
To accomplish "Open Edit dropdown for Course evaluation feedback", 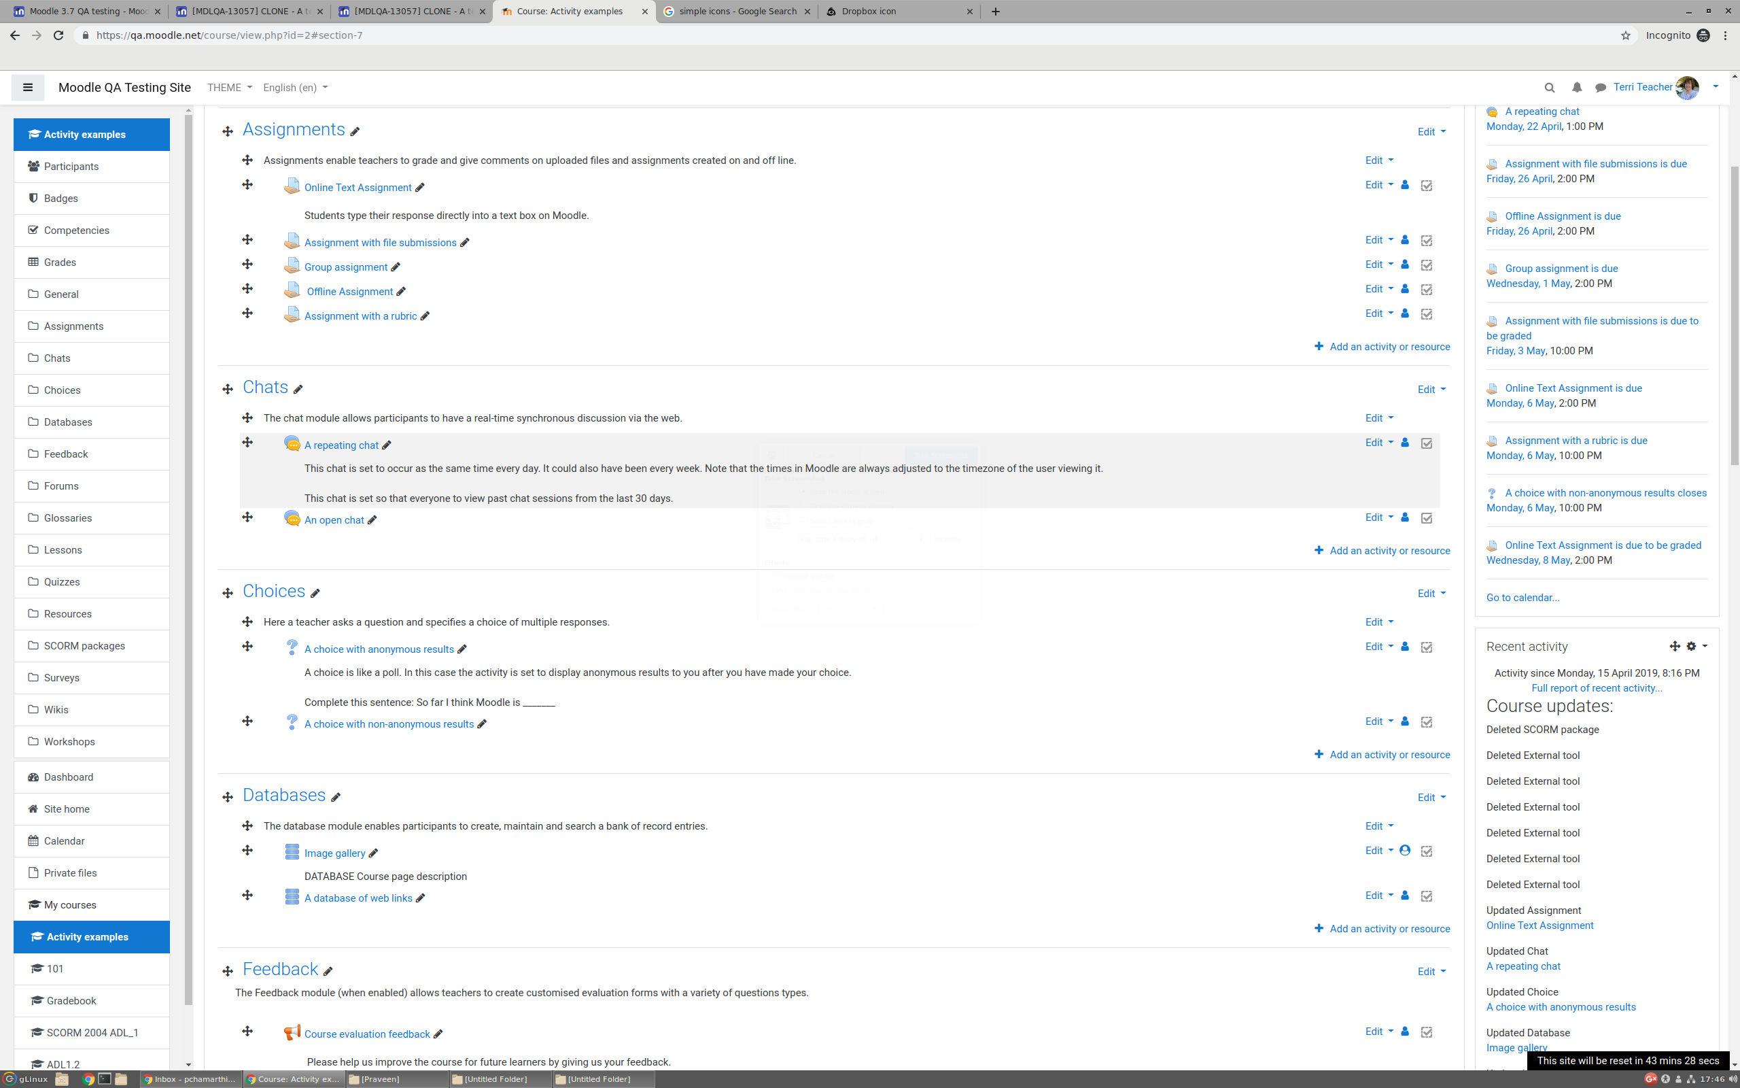I will point(1379,1031).
